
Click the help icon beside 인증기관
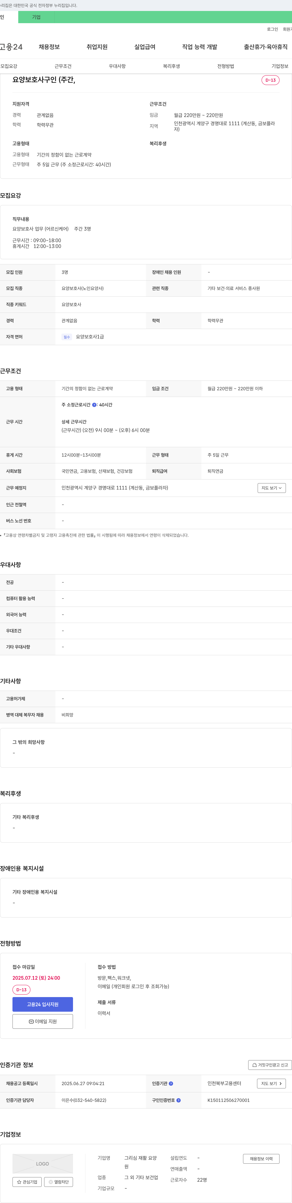tap(171, 1084)
